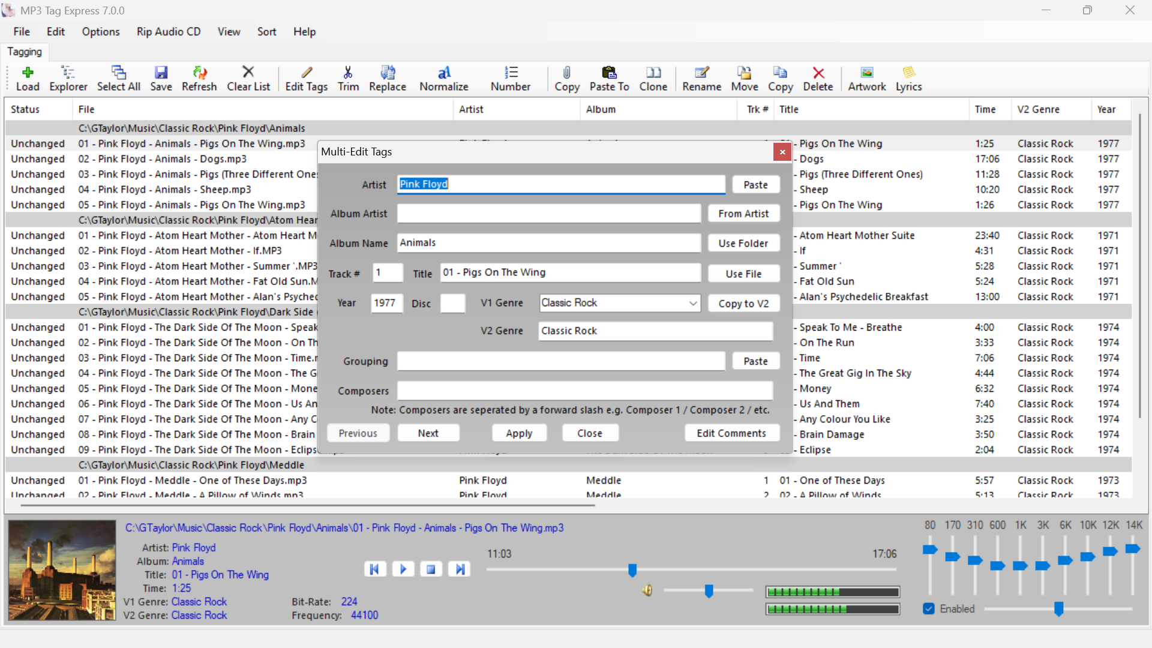The height and width of the screenshot is (648, 1152).
Task: Click Paste button next to Grouping field
Action: [x=755, y=361]
